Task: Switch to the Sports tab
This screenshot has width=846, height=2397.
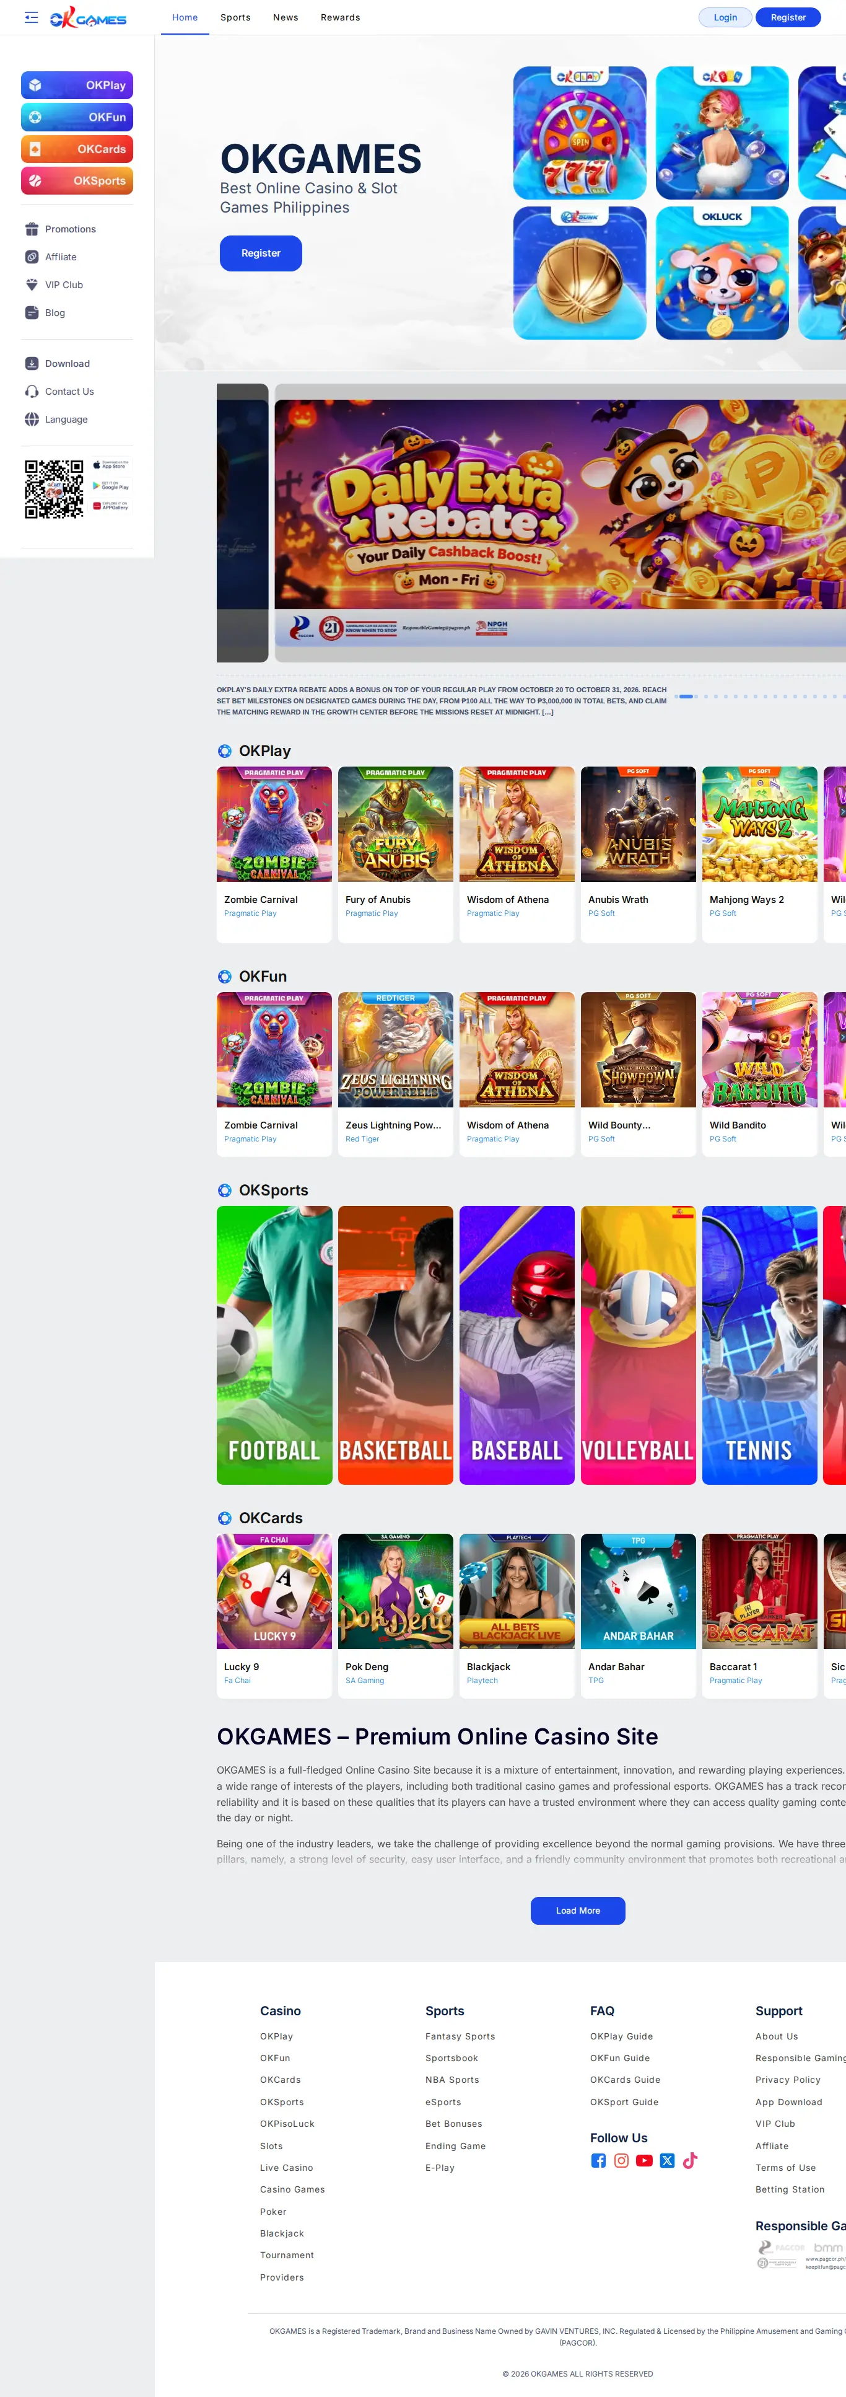Action: [x=235, y=18]
